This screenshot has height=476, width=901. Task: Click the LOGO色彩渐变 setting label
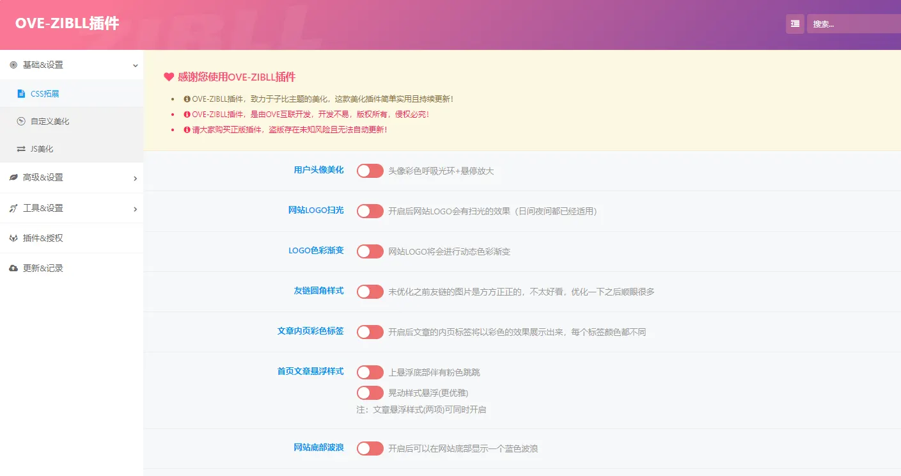point(316,251)
